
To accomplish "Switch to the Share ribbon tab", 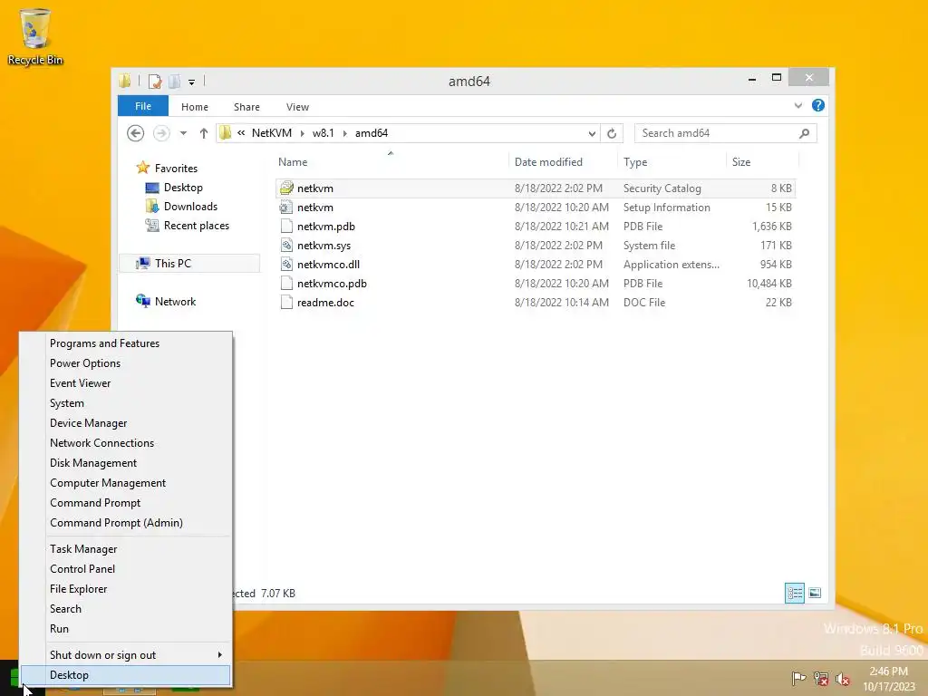I will [x=246, y=107].
